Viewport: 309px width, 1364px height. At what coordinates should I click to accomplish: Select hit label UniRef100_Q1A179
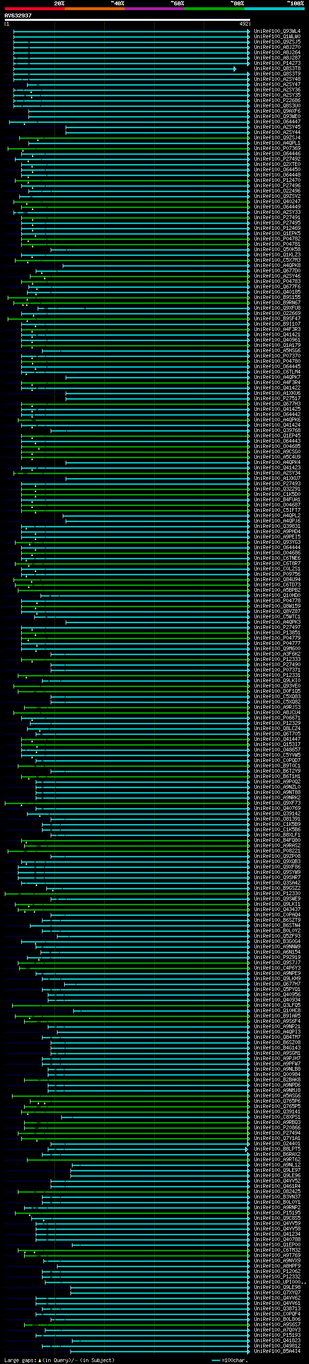[x=277, y=345]
